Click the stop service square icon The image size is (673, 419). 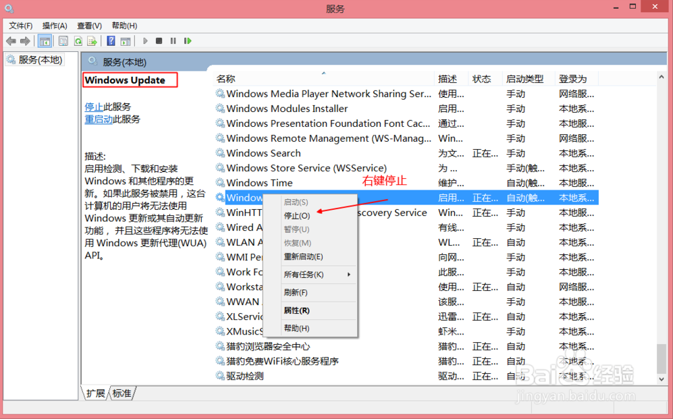click(159, 41)
